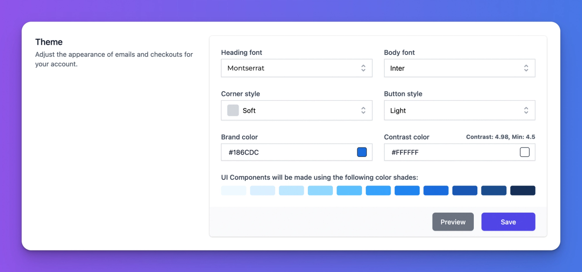Image resolution: width=582 pixels, height=272 pixels.
Task: Click the Save button
Action: pos(508,222)
